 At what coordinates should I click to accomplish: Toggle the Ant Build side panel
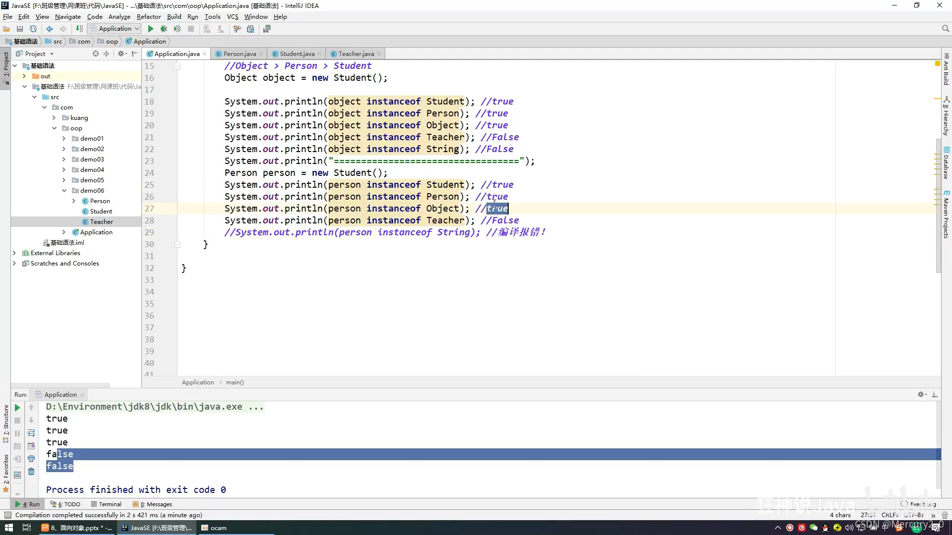click(946, 69)
